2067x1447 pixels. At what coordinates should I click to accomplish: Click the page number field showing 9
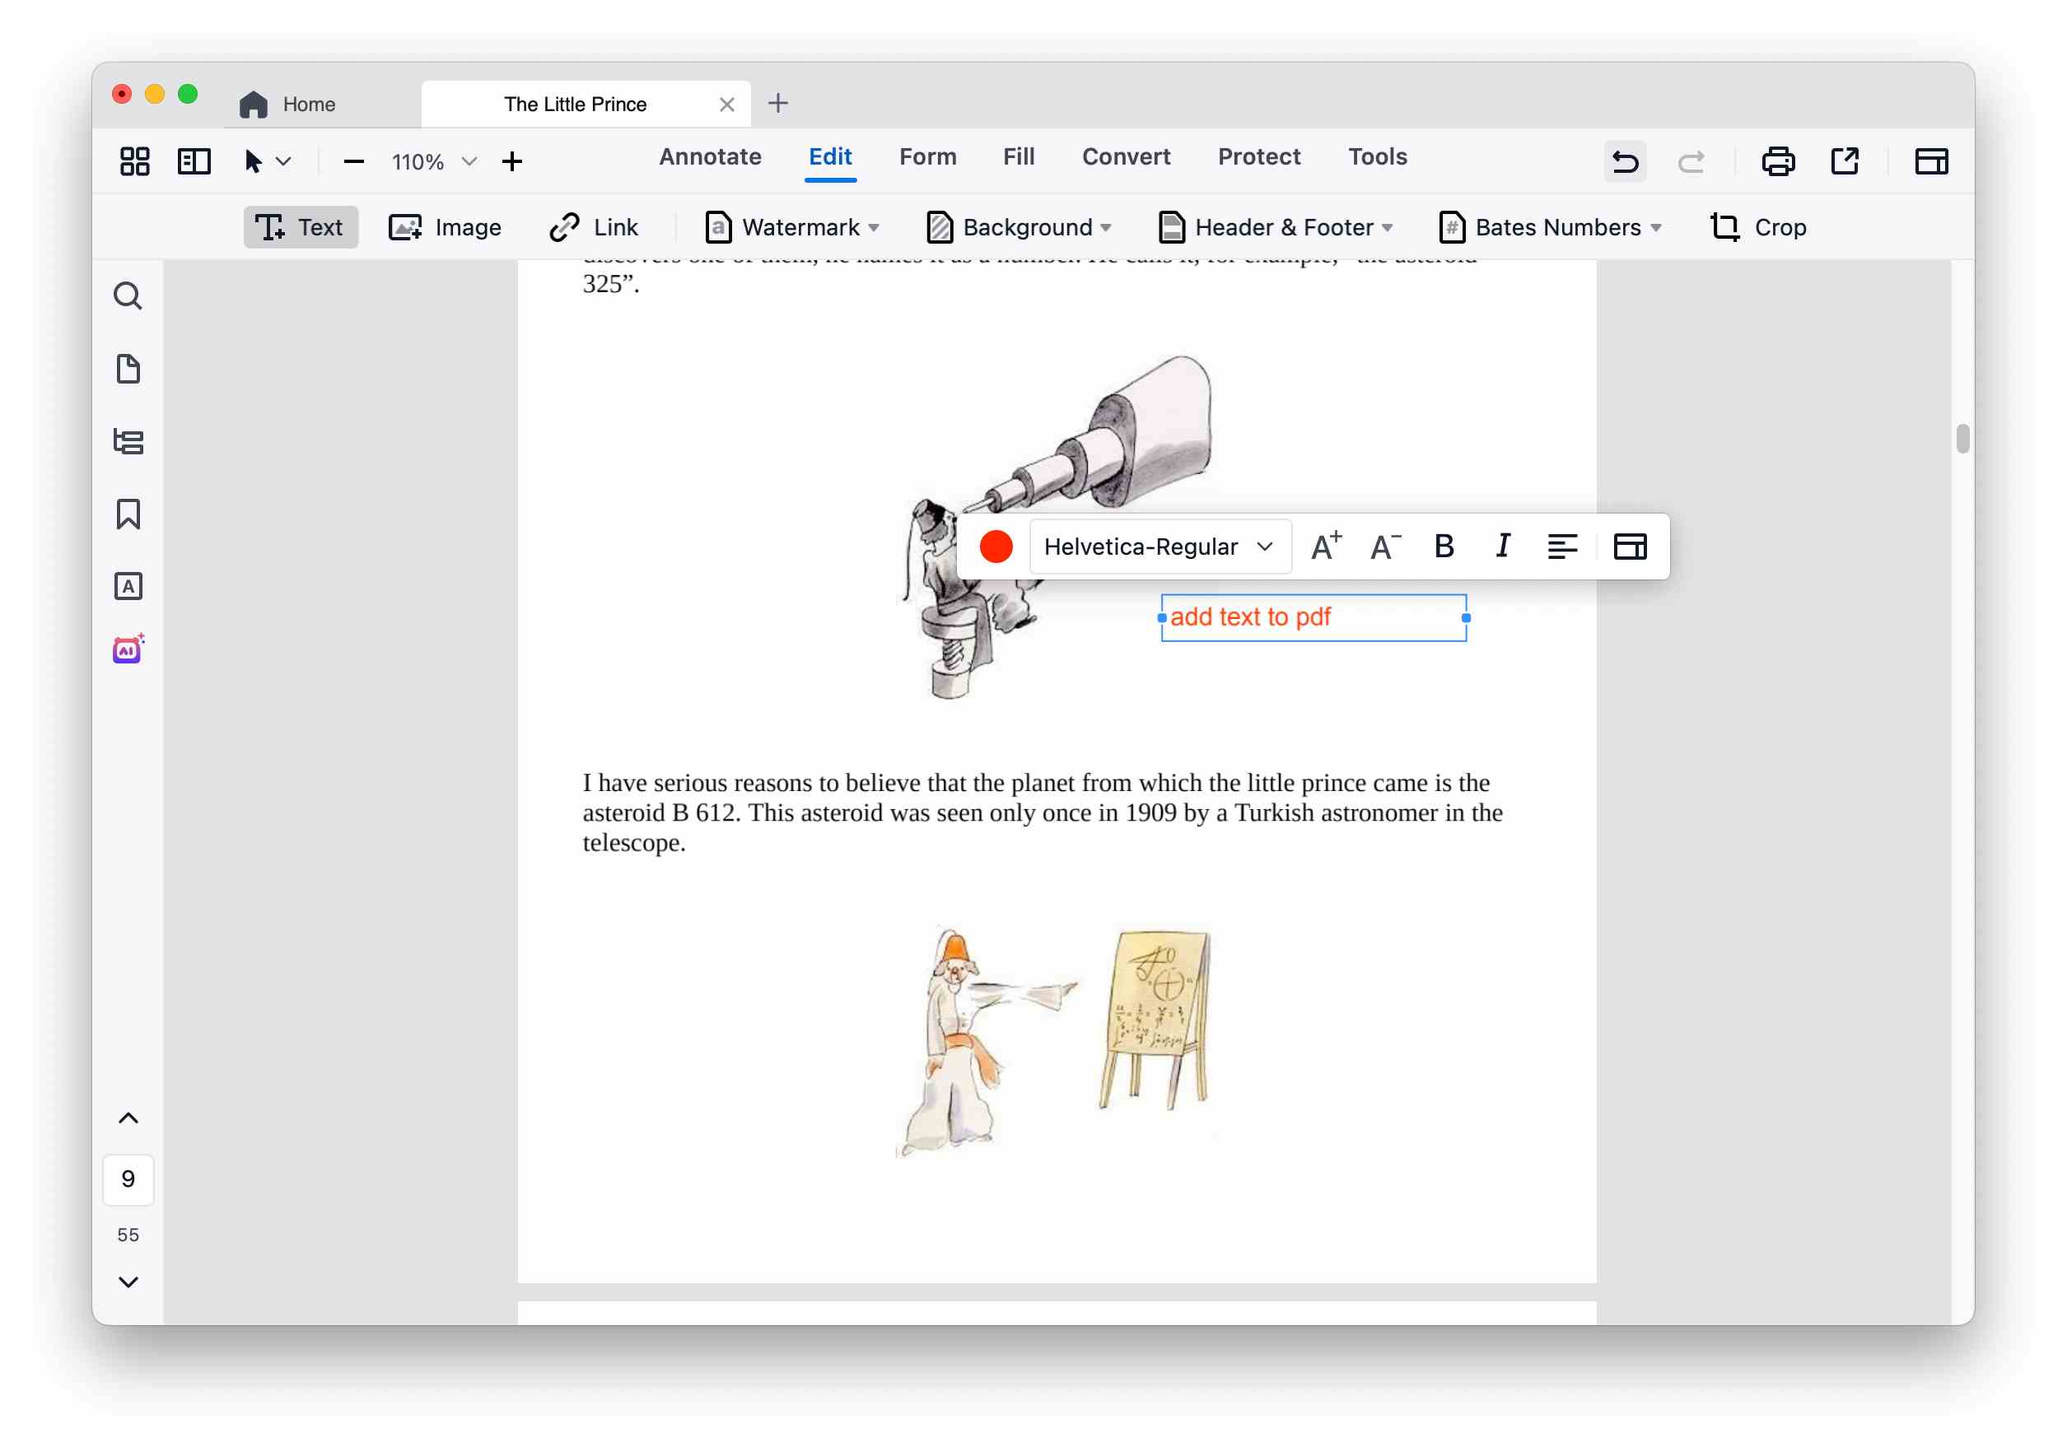pyautogui.click(x=128, y=1179)
